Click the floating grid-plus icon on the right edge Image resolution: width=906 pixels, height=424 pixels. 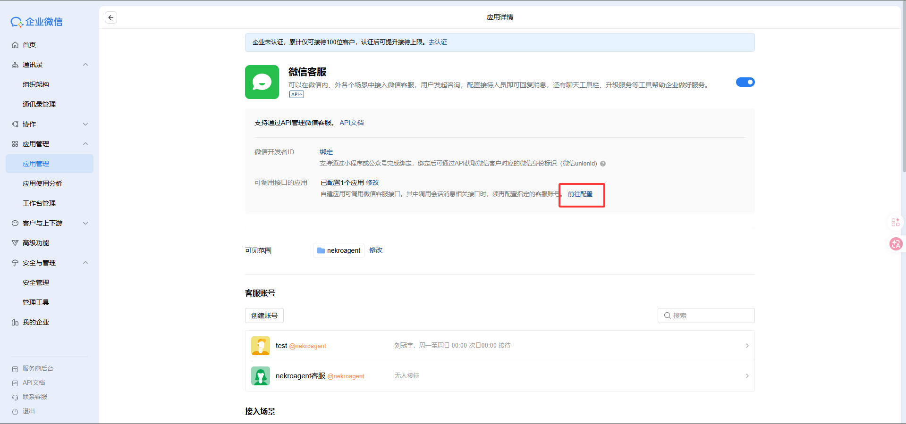pyautogui.click(x=895, y=222)
